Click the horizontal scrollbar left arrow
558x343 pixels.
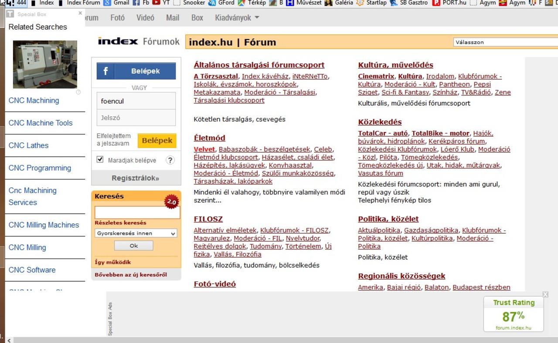[x=9, y=340]
